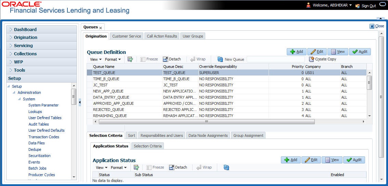The image size is (388, 186).
Task: Open the View menu in Queue Definition
Action: [96, 59]
